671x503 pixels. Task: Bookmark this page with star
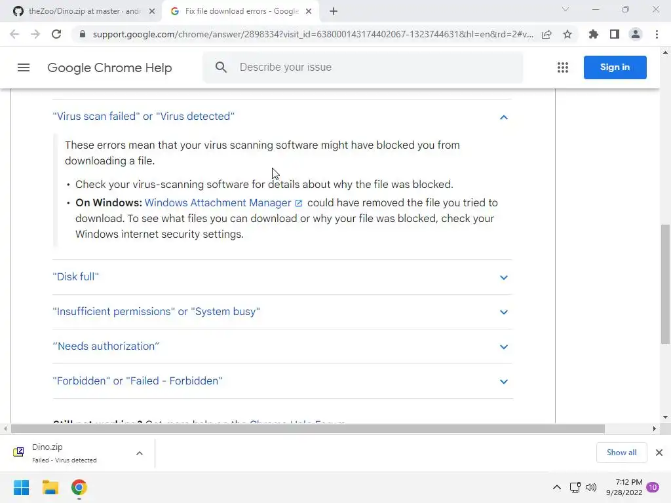[x=567, y=34]
